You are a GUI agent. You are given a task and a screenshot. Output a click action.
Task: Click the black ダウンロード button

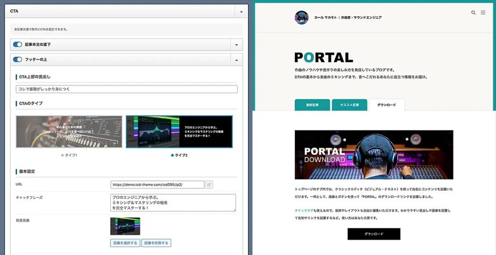pyautogui.click(x=374, y=234)
